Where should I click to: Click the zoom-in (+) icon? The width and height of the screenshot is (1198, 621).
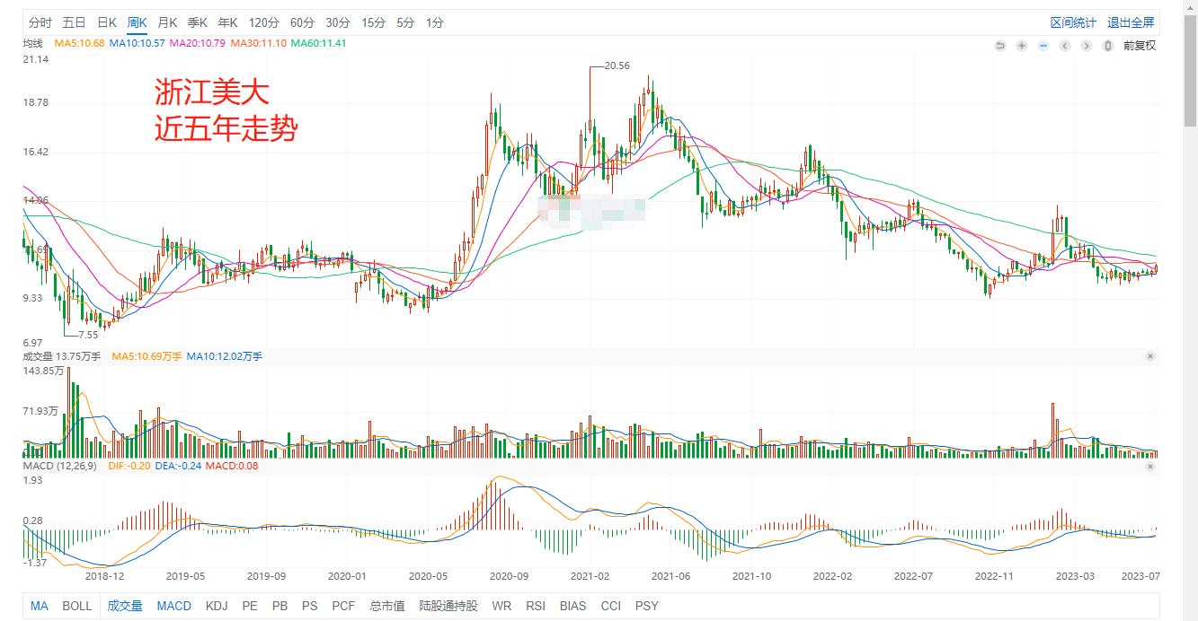(1021, 45)
